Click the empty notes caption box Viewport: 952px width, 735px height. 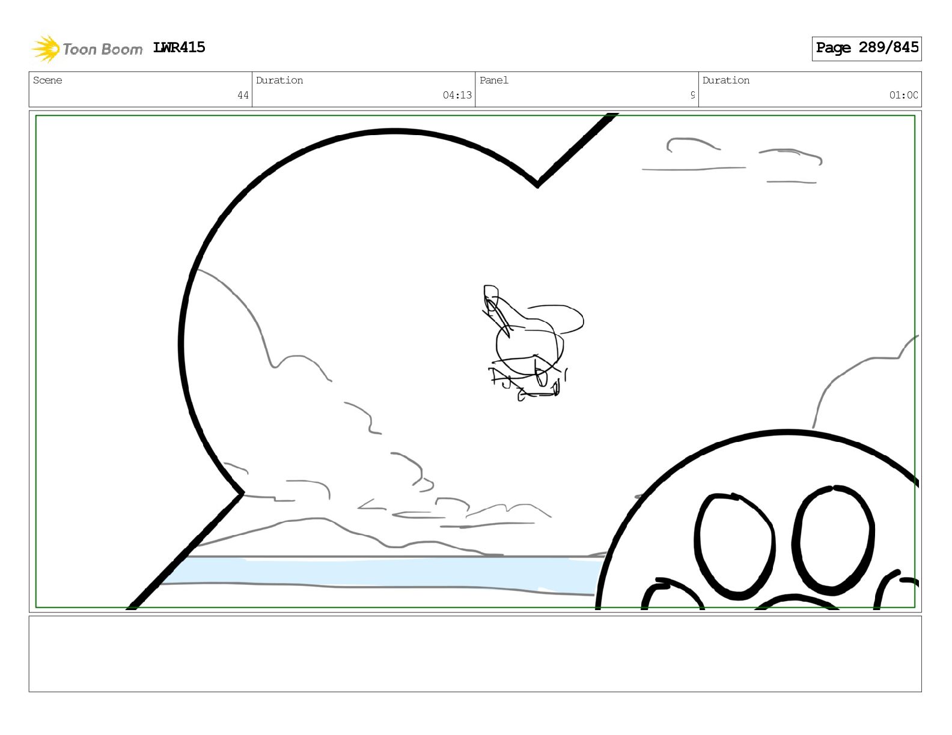[x=475, y=654]
